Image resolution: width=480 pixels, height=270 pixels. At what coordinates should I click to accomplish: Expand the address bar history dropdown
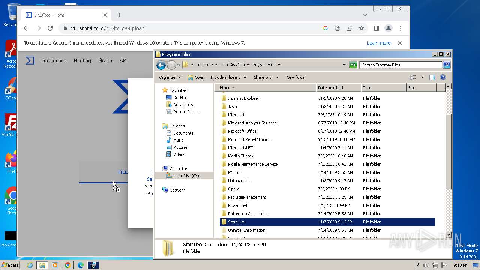344,65
